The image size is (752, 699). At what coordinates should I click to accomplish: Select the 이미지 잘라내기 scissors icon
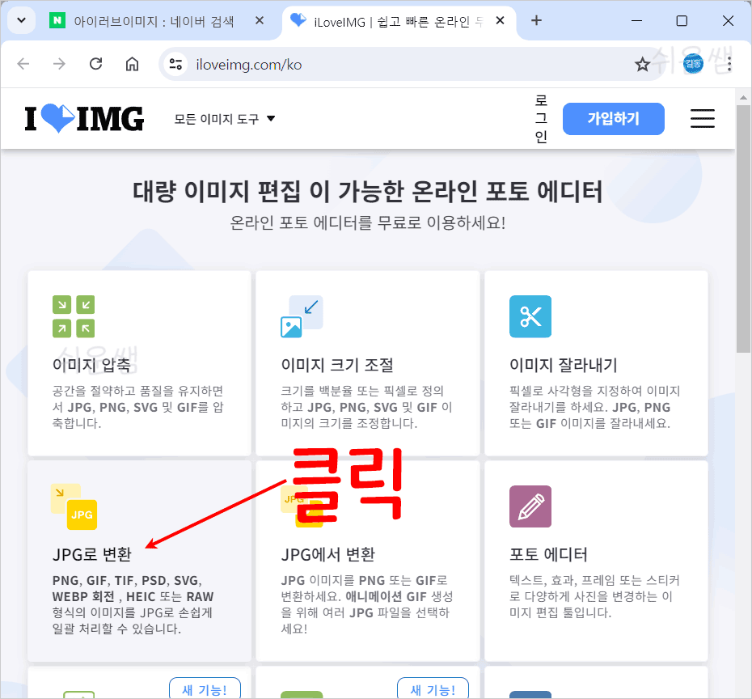tap(530, 317)
